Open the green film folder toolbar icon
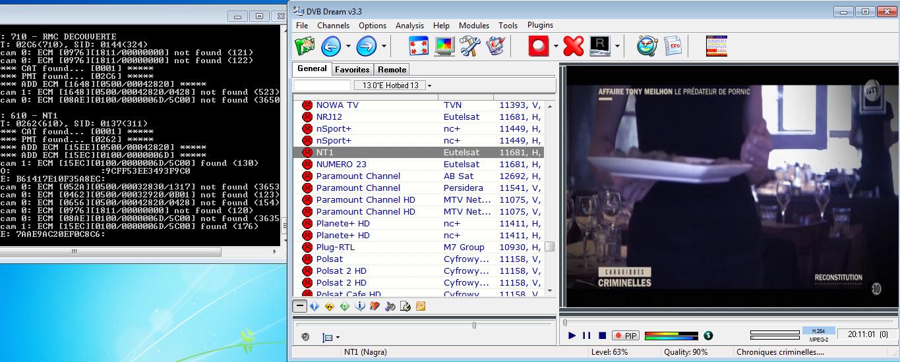This screenshot has height=362, width=900. pyautogui.click(x=305, y=46)
